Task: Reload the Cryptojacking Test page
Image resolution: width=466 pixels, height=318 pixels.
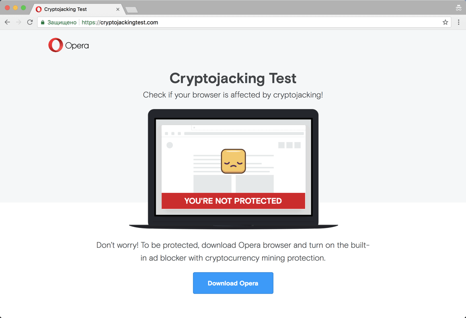Action: [x=30, y=22]
